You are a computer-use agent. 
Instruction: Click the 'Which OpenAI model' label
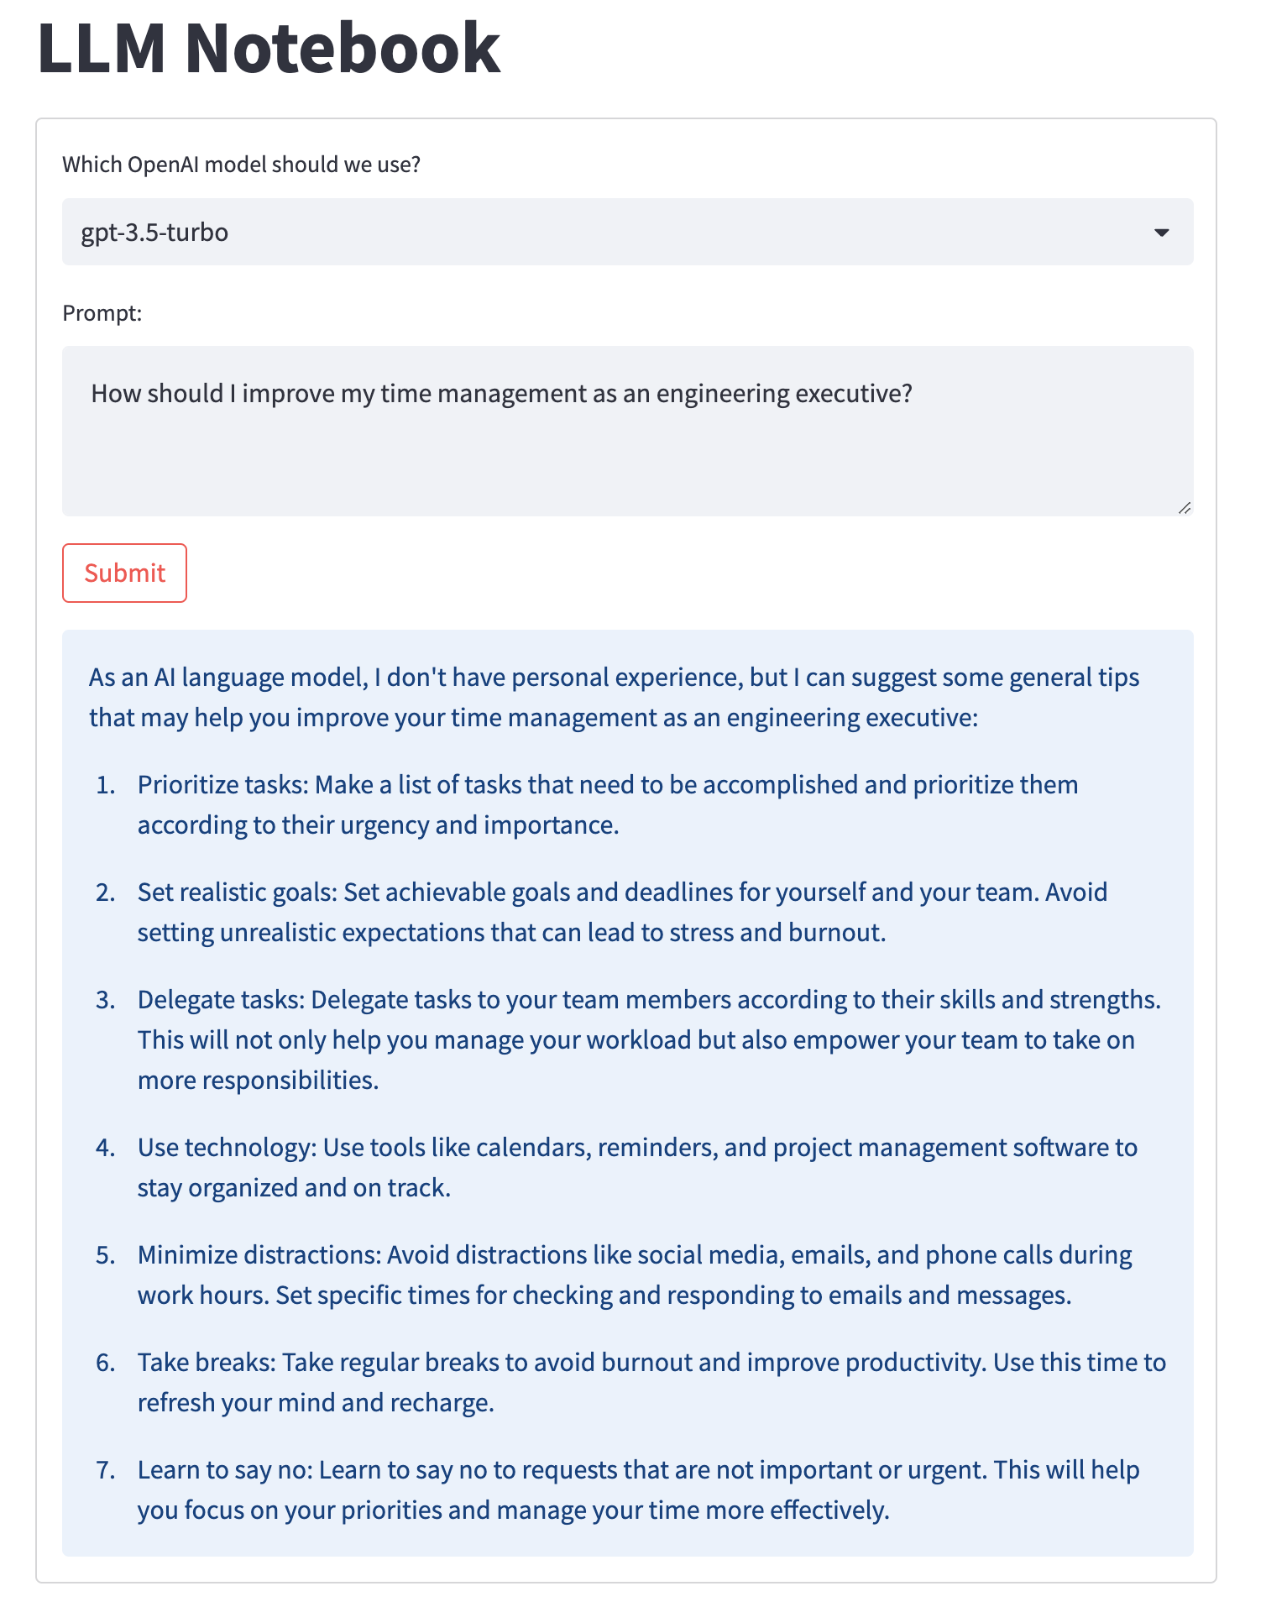click(243, 165)
